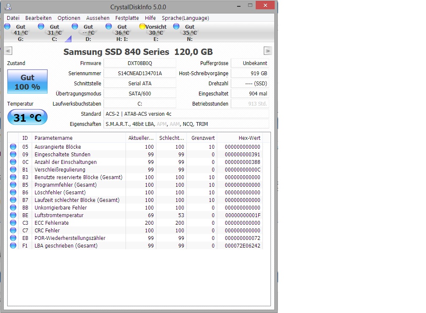Screen dimensions: 426x313
Task: Go to next disk arrow
Action: [268, 51]
